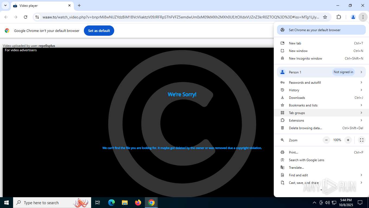Open Task View on the taskbar

tap(98, 203)
